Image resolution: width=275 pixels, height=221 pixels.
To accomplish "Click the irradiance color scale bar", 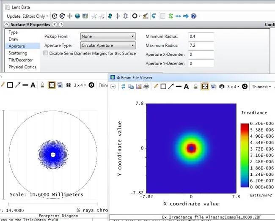I will coord(245,155).
